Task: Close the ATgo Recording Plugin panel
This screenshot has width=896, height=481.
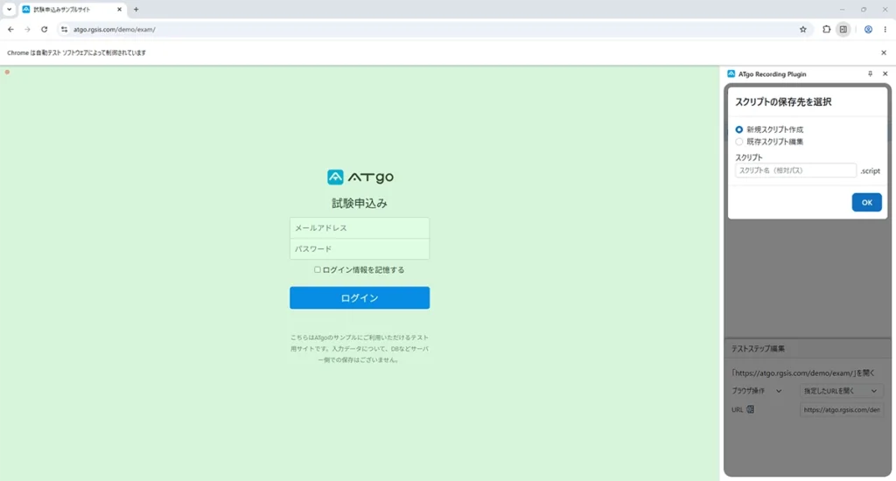Action: (x=885, y=73)
